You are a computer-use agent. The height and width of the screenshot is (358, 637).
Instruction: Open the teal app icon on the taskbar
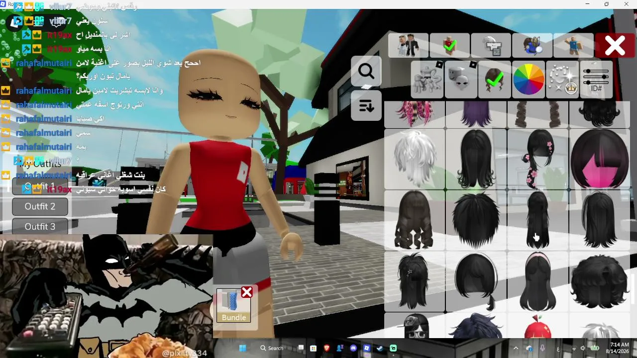tap(394, 348)
